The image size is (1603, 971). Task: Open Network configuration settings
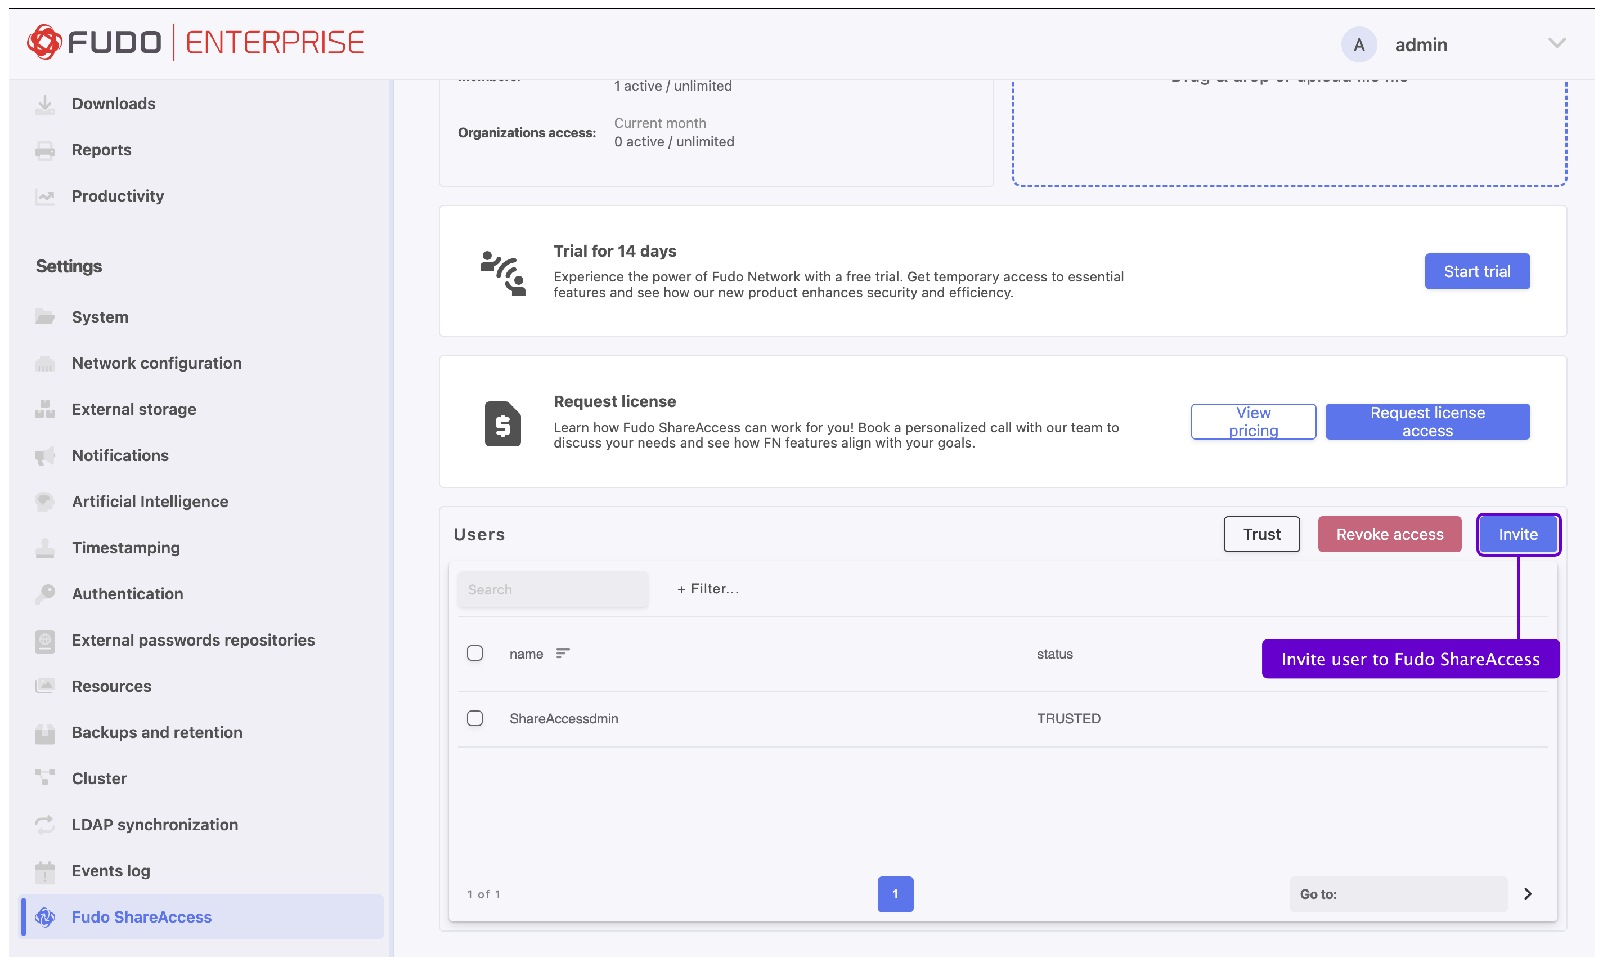tap(156, 363)
